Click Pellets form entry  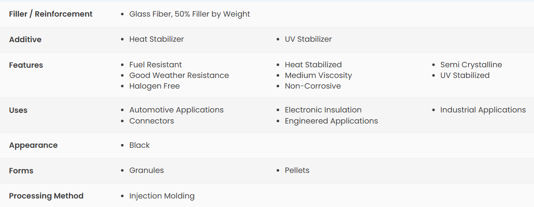coord(297,170)
